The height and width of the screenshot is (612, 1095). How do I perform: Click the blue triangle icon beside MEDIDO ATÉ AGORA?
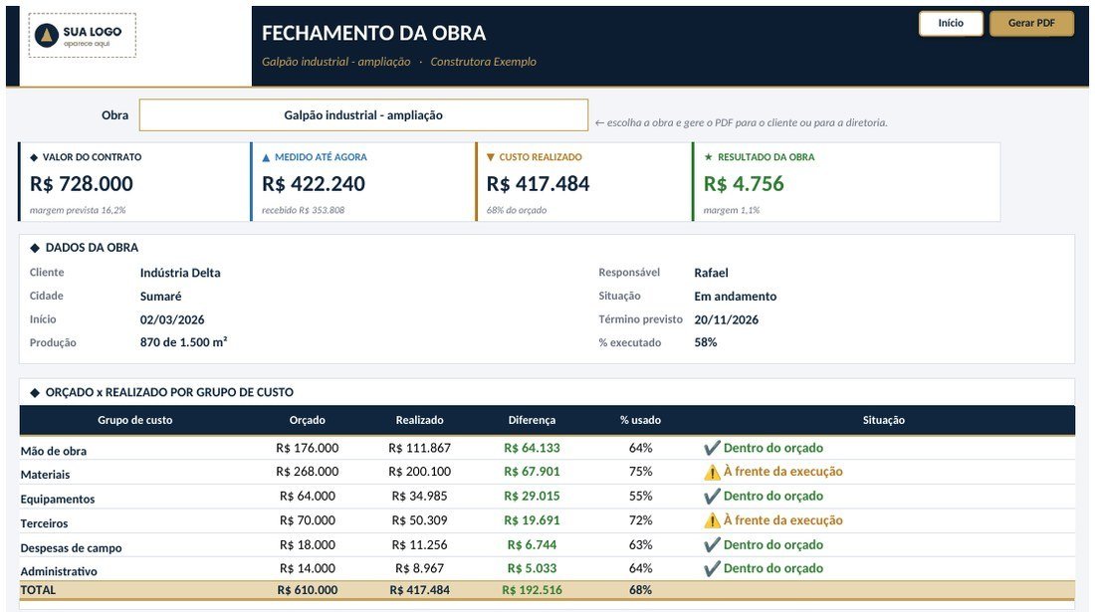point(266,157)
